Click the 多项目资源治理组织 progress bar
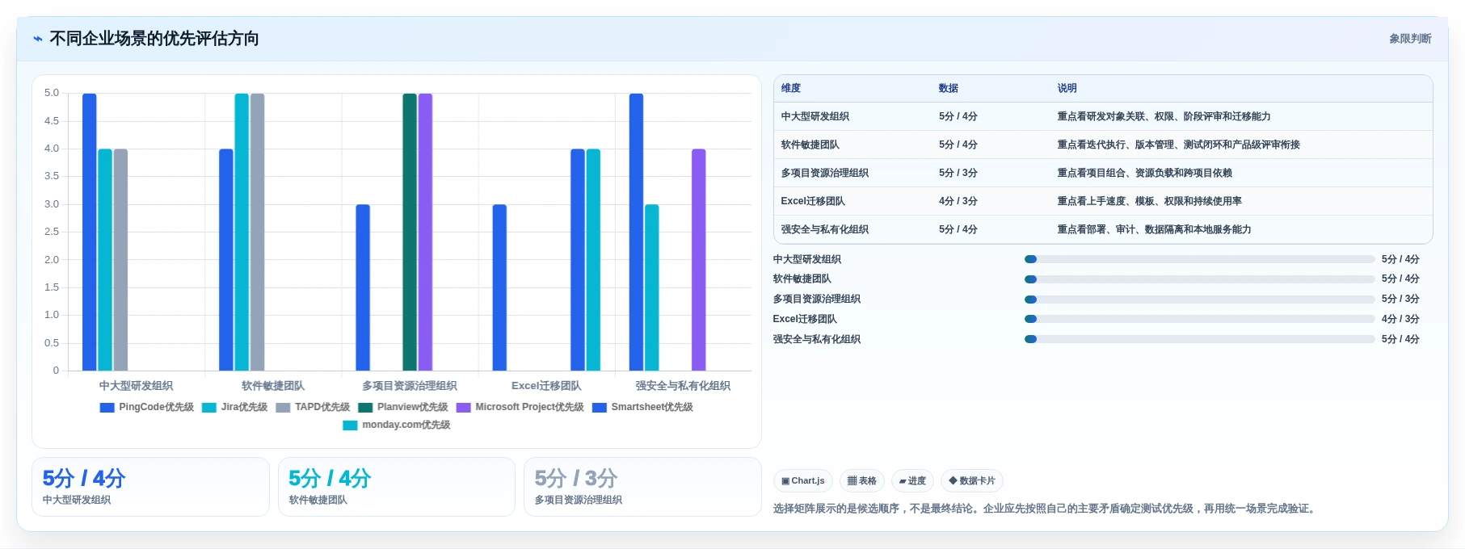1465x549 pixels. tap(1199, 300)
